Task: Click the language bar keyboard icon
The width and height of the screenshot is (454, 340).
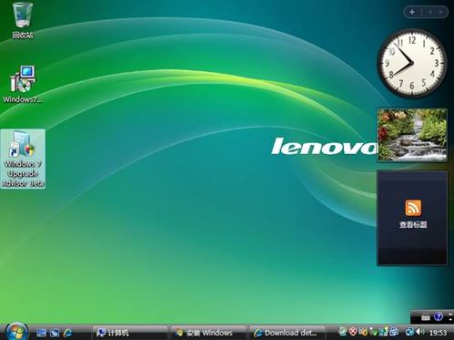Action: [x=426, y=317]
